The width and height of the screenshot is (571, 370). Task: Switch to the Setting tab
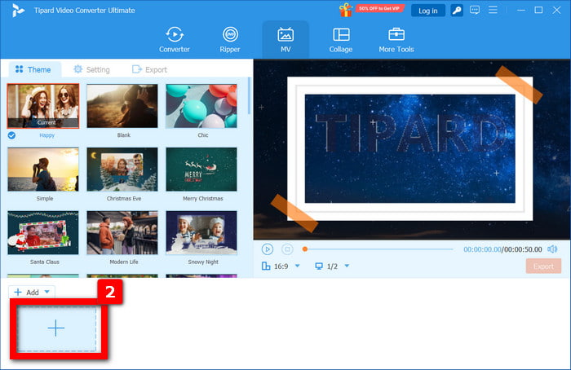(x=91, y=69)
